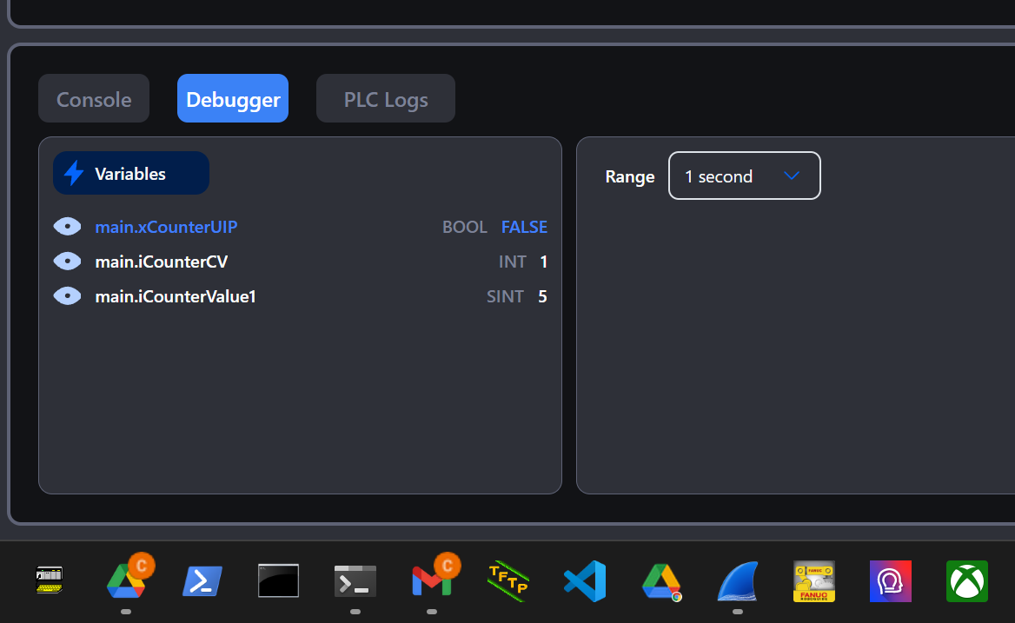Screen dimensions: 1015x623
Task: Toggle eye icon for main.iCounterValue1
Action: tap(67, 296)
